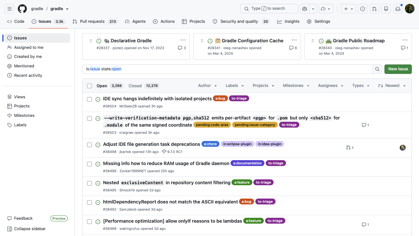Click the a:documentation label tag

(x=247, y=163)
